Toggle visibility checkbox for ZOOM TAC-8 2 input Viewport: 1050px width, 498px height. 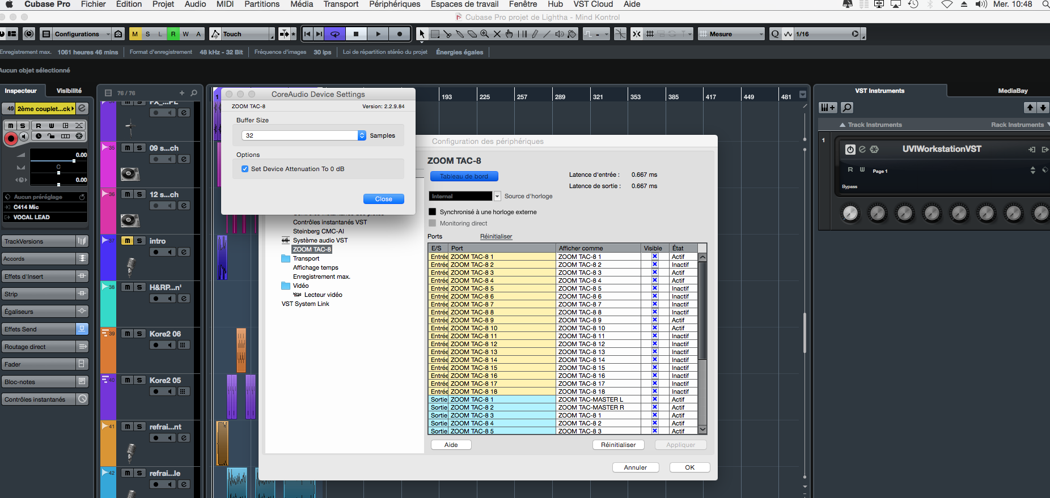(x=655, y=265)
